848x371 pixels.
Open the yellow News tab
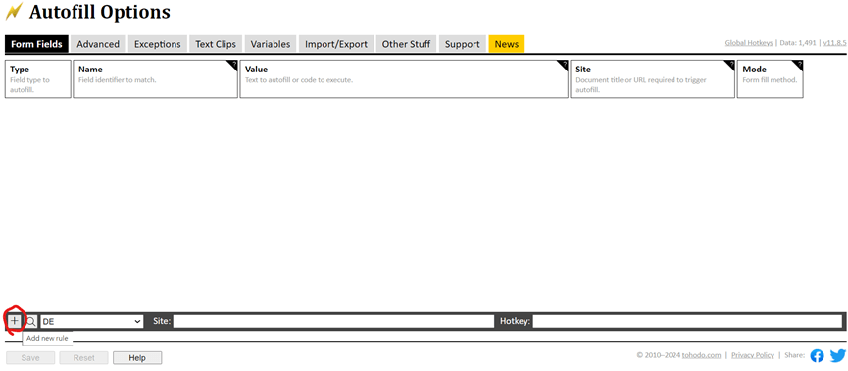coord(507,44)
